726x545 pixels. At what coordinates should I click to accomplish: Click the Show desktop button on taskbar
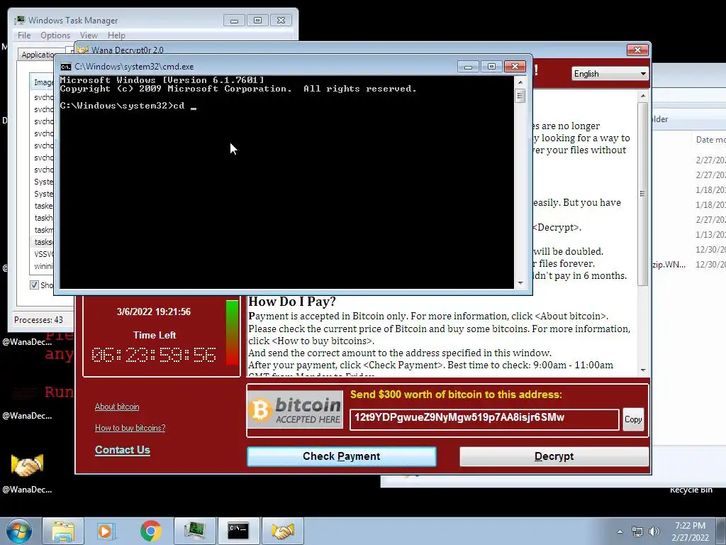click(721, 531)
